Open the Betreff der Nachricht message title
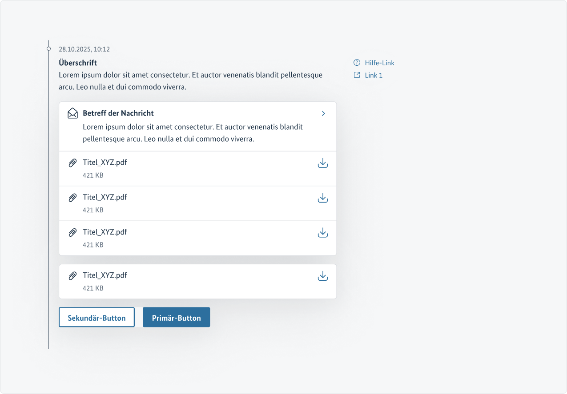 click(118, 113)
